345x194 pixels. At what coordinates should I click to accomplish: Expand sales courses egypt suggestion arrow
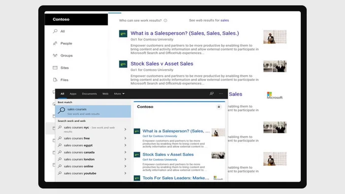pyautogui.click(x=125, y=145)
